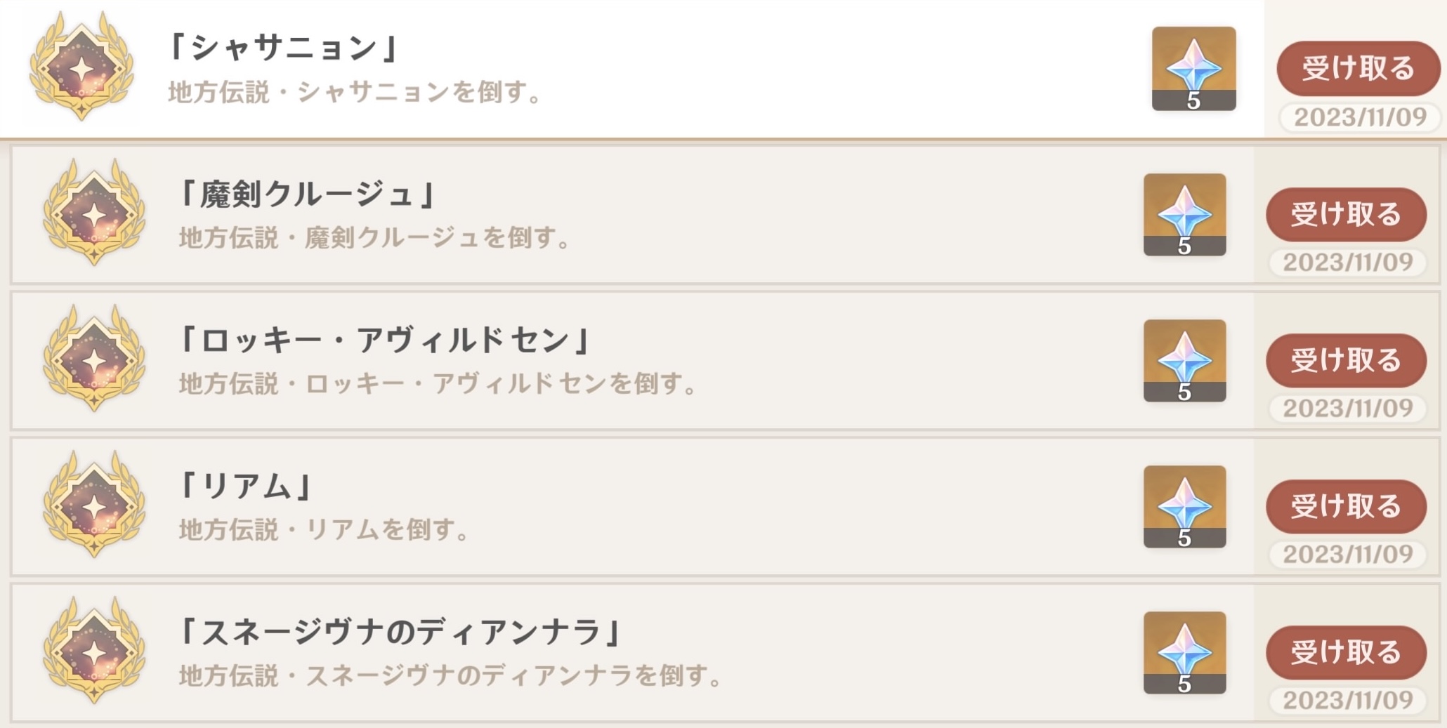
Task: Claim the スネージヴナのディアンナラ reward via 受け取る
Action: pyautogui.click(x=1346, y=652)
